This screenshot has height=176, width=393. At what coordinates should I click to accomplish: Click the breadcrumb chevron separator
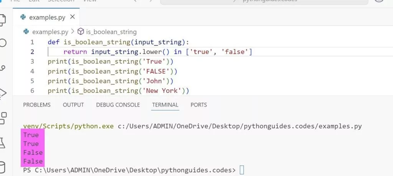point(72,32)
